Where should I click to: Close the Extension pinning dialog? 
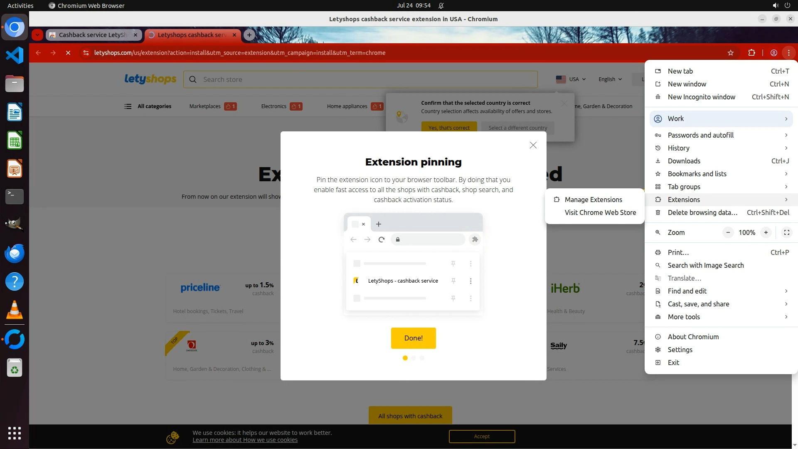tap(533, 145)
